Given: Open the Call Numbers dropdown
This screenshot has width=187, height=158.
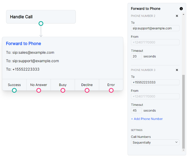Looking at the screenshot, I should [x=155, y=142].
